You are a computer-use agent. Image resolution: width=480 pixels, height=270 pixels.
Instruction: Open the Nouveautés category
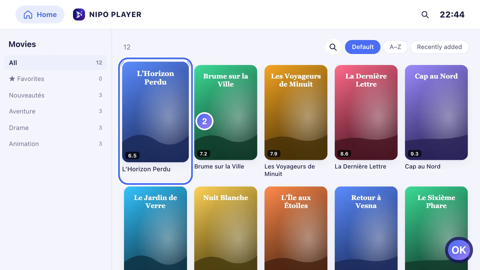pyautogui.click(x=55, y=95)
